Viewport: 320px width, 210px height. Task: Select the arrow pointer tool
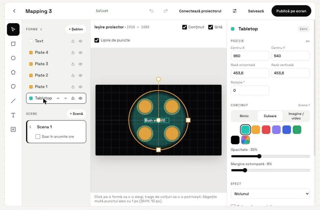pyautogui.click(x=13, y=30)
